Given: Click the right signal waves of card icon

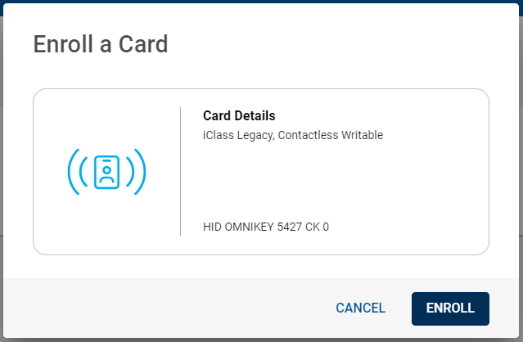Looking at the screenshot, I should click(x=136, y=172).
